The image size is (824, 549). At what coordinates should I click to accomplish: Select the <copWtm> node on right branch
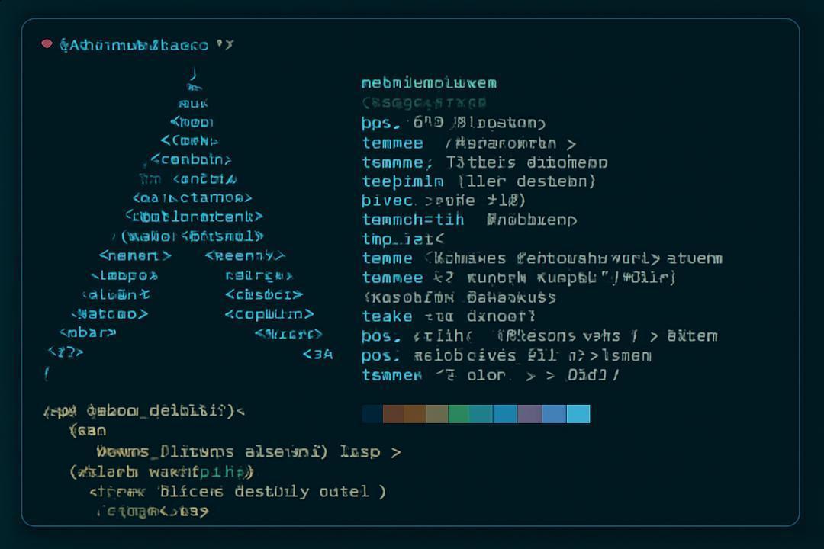pos(269,314)
